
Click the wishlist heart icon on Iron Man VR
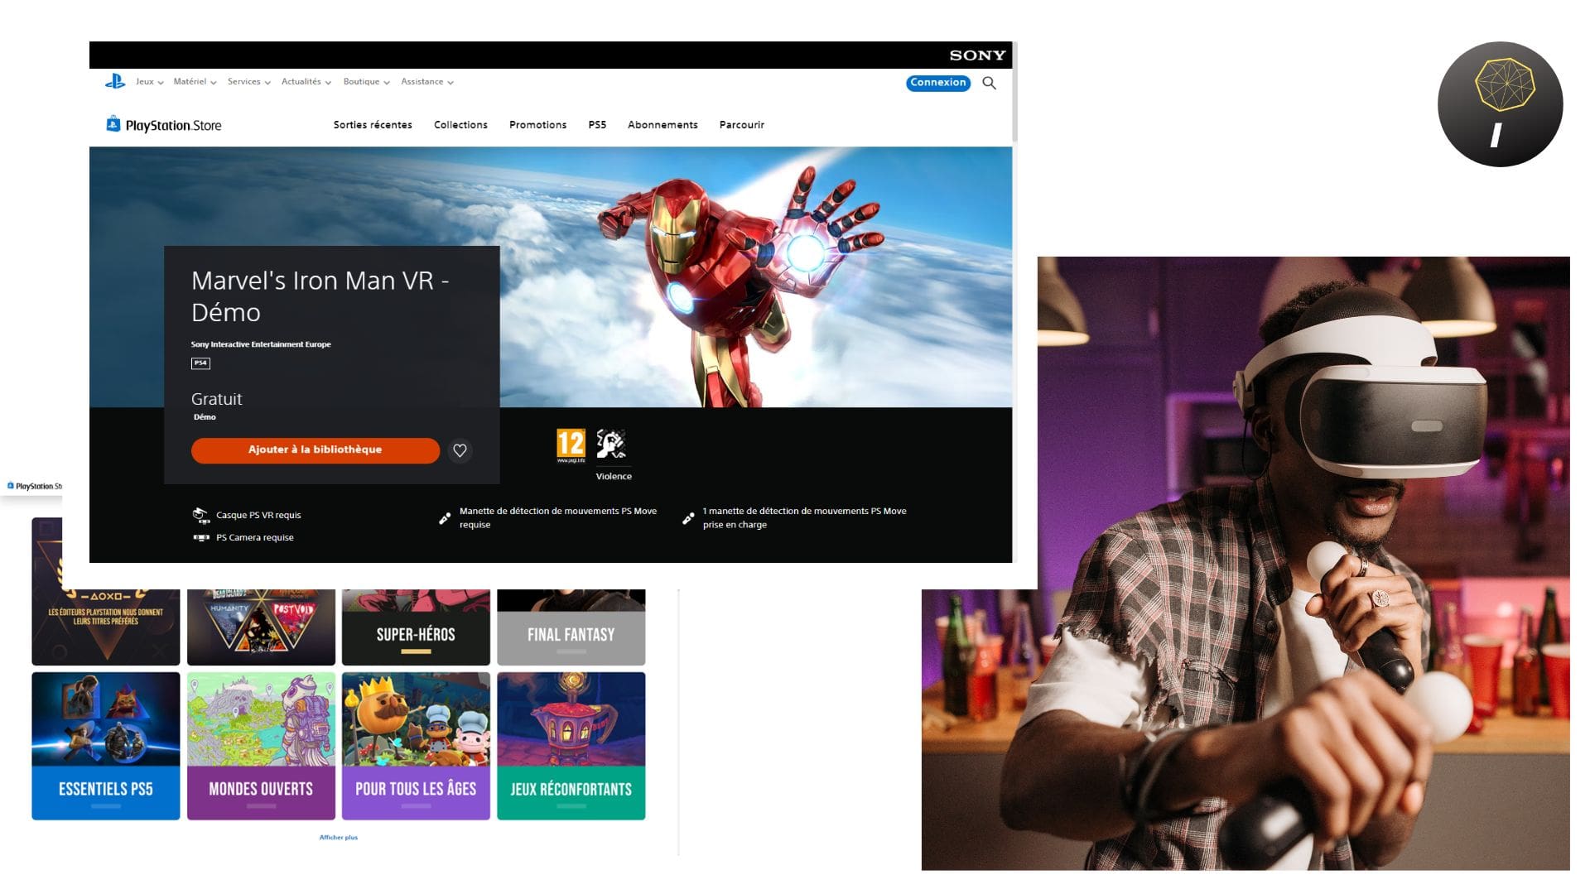coord(460,449)
